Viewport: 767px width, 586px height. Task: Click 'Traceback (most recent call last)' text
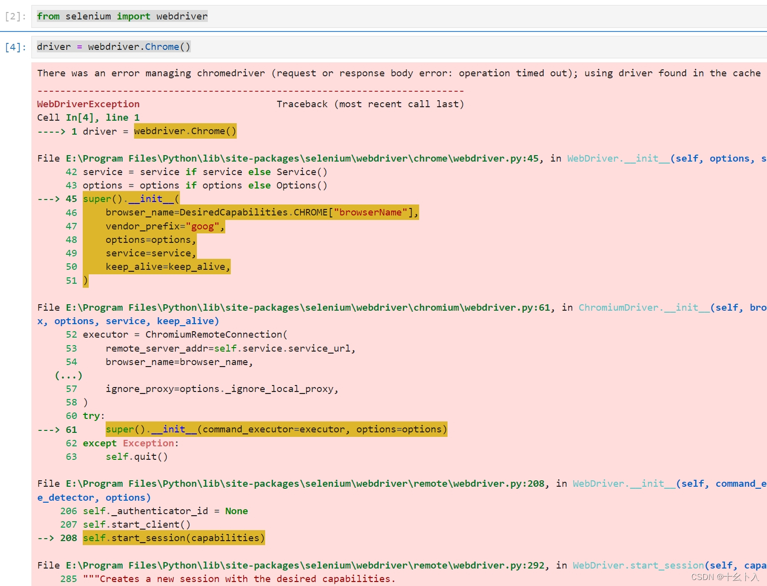click(370, 104)
